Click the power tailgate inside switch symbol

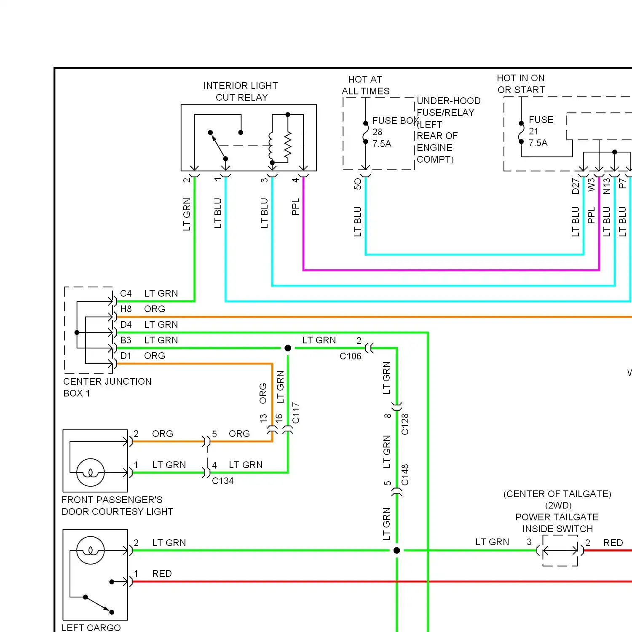point(560,550)
